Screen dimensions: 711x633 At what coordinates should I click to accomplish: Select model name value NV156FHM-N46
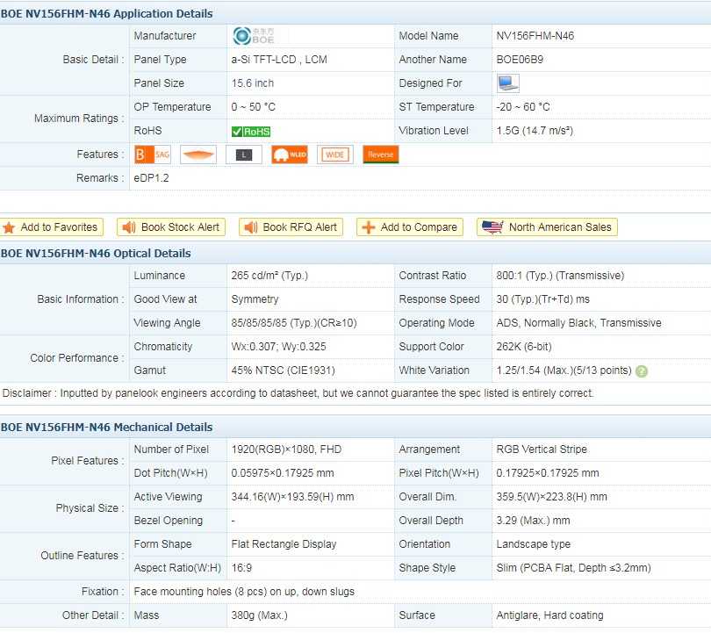point(535,36)
